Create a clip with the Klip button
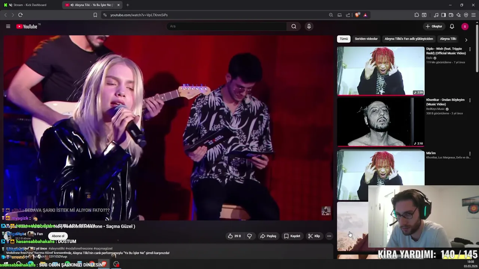The image size is (479, 269). click(314, 236)
